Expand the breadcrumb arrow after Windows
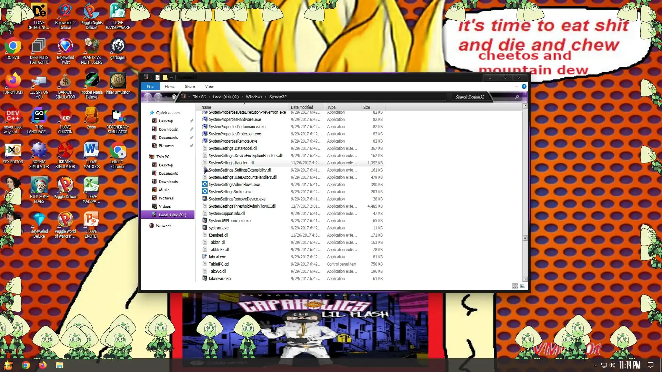The image size is (662, 372). pyautogui.click(x=265, y=97)
